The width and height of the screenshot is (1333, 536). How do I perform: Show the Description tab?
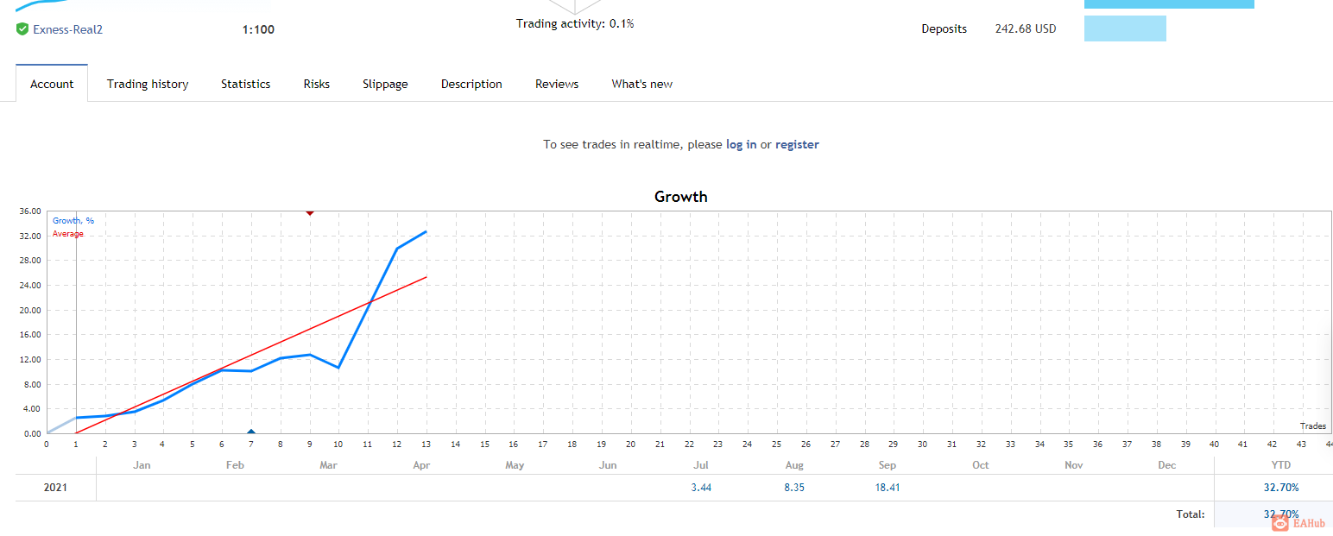471,84
